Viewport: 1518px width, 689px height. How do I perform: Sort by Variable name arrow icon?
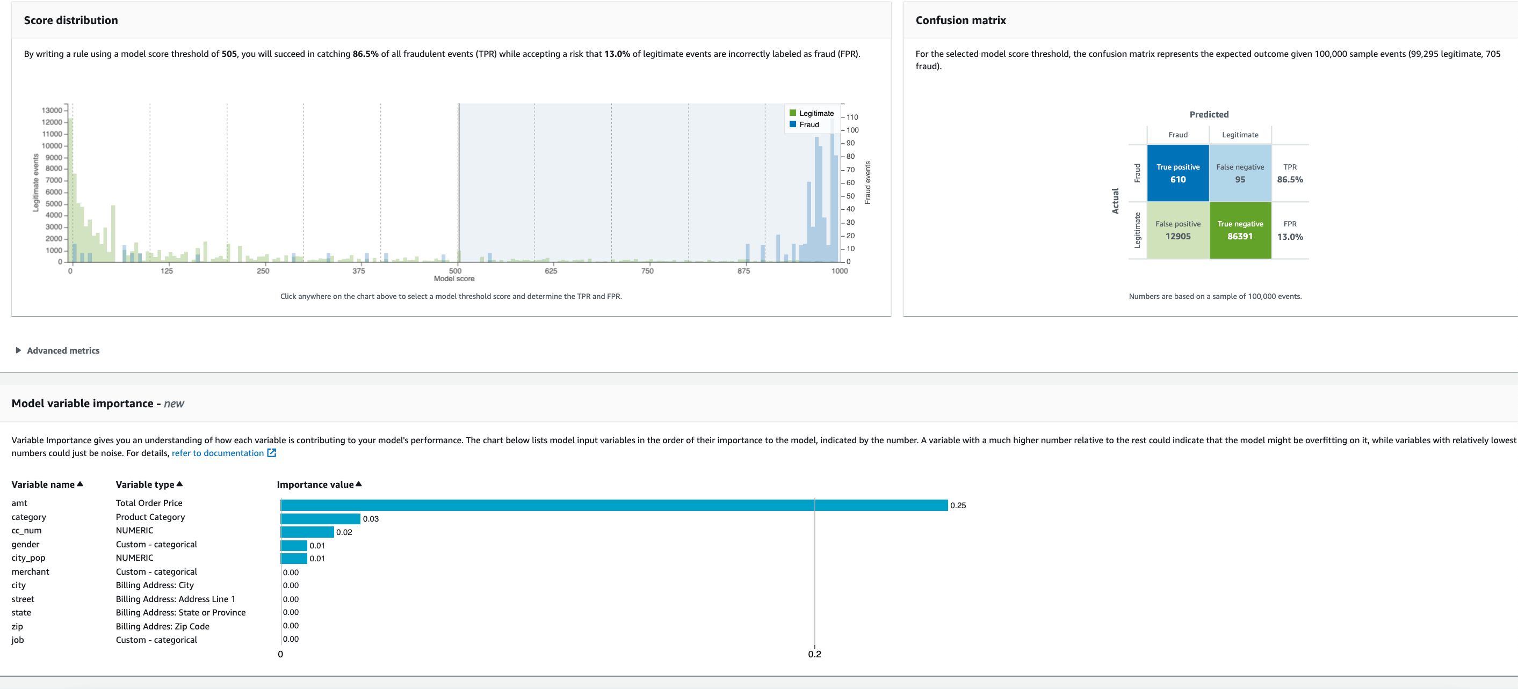coord(80,484)
